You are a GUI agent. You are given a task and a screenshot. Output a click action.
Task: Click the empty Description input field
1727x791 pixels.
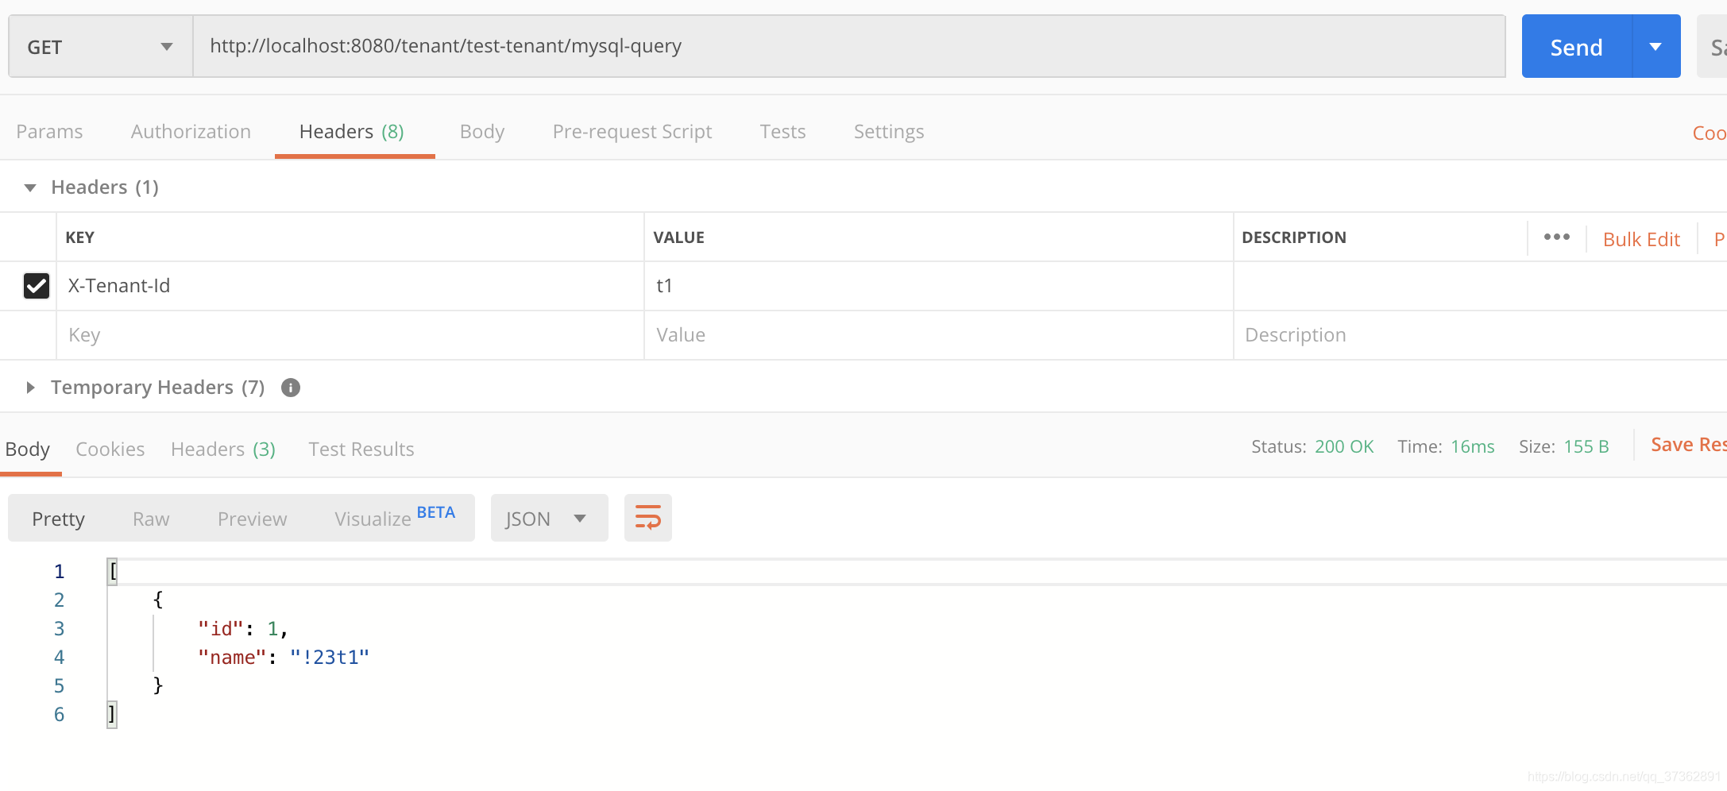(1480, 335)
